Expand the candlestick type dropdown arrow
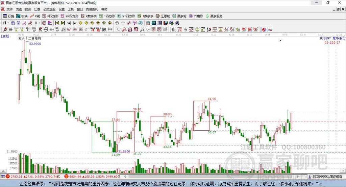 point(40,23)
